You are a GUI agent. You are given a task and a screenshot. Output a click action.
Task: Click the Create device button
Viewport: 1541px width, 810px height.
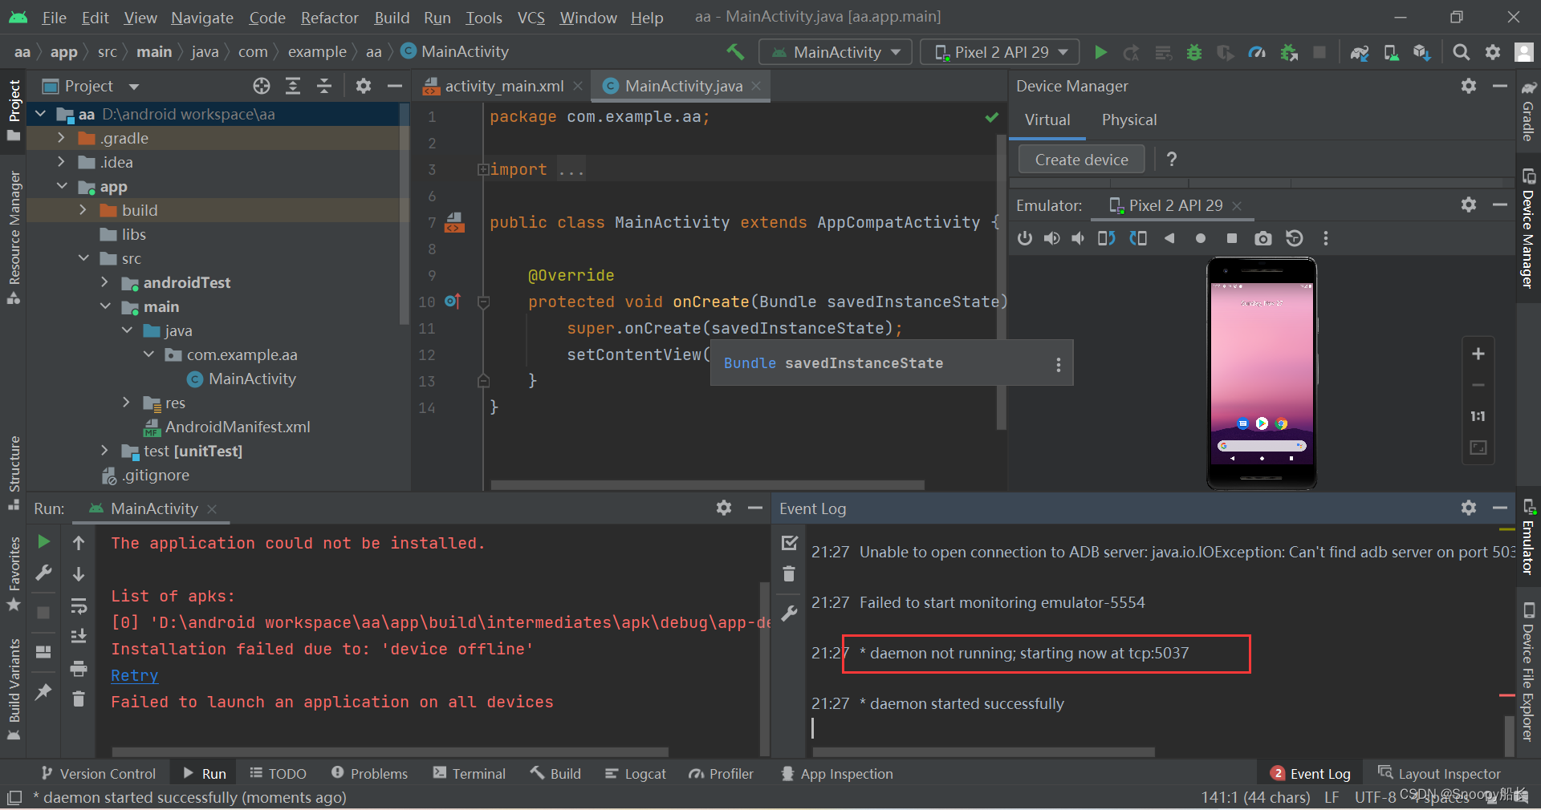(x=1081, y=160)
